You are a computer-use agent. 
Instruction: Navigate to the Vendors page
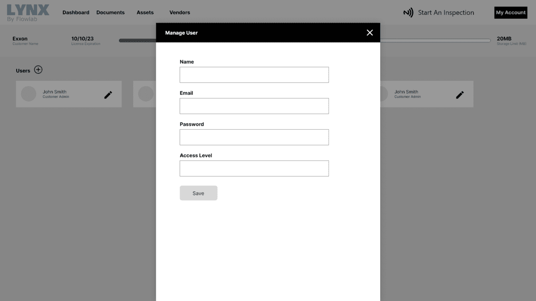coord(180,12)
